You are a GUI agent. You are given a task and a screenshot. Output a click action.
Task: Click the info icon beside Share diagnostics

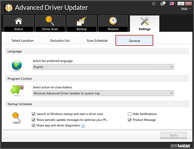[83, 126]
